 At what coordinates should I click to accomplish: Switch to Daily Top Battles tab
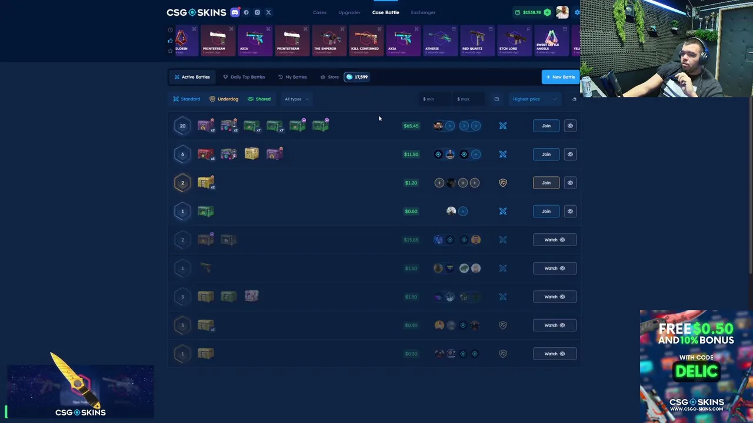pos(244,77)
